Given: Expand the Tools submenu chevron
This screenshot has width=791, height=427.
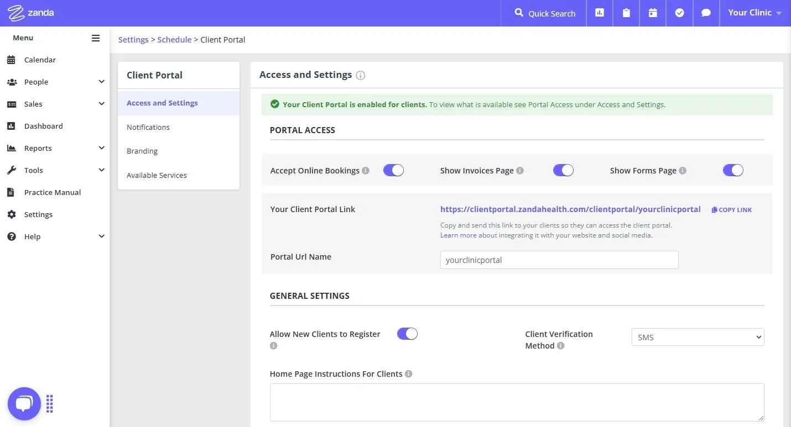Looking at the screenshot, I should coord(101,170).
